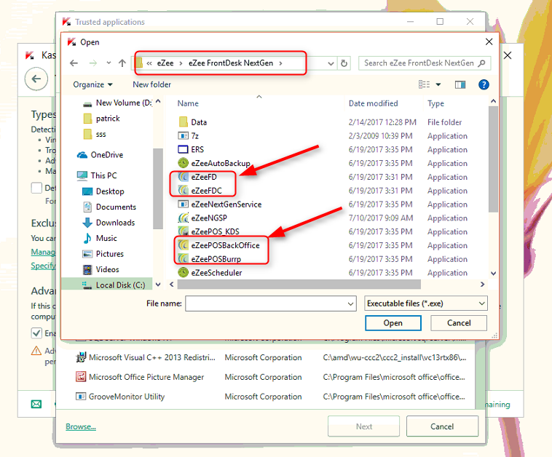Open the Videos folder in sidebar

[x=100, y=269]
